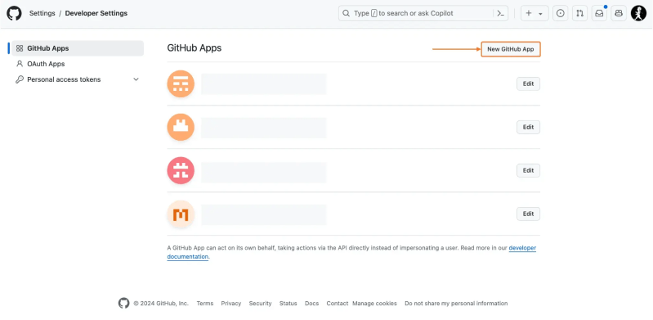
Task: Open the app with orange castle avatar
Action: 181,127
